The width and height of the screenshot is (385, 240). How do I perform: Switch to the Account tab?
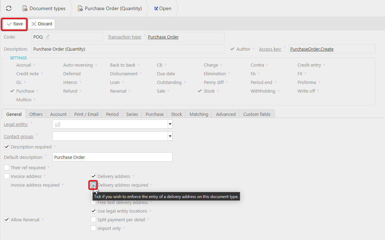coord(58,114)
